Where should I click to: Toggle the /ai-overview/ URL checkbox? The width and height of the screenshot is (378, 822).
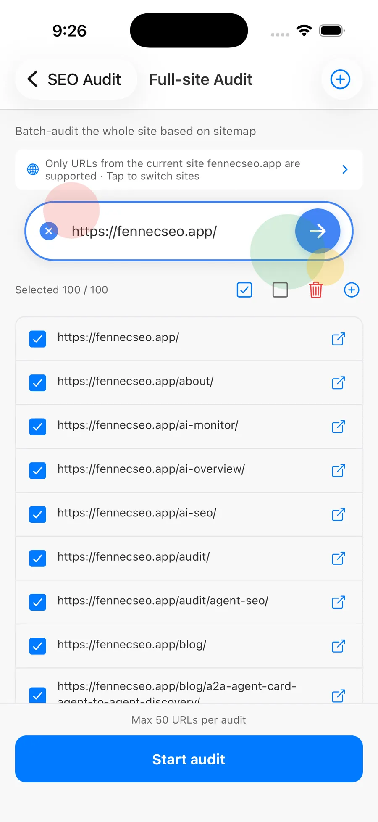click(x=38, y=471)
